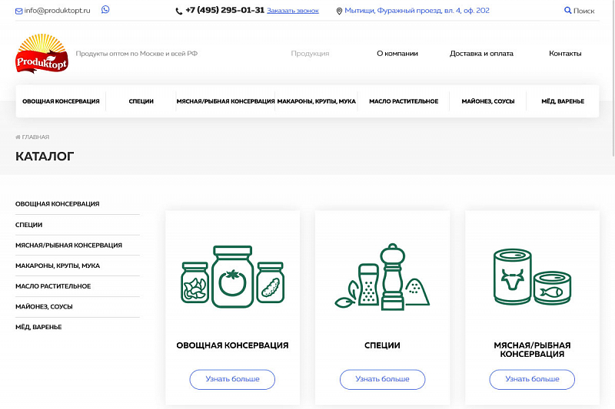Image resolution: width=615 pixels, height=409 pixels.
Task: Click ОВОЩНАЯ КОНСЕРВАЦИЯ card title
Action: pos(233,345)
